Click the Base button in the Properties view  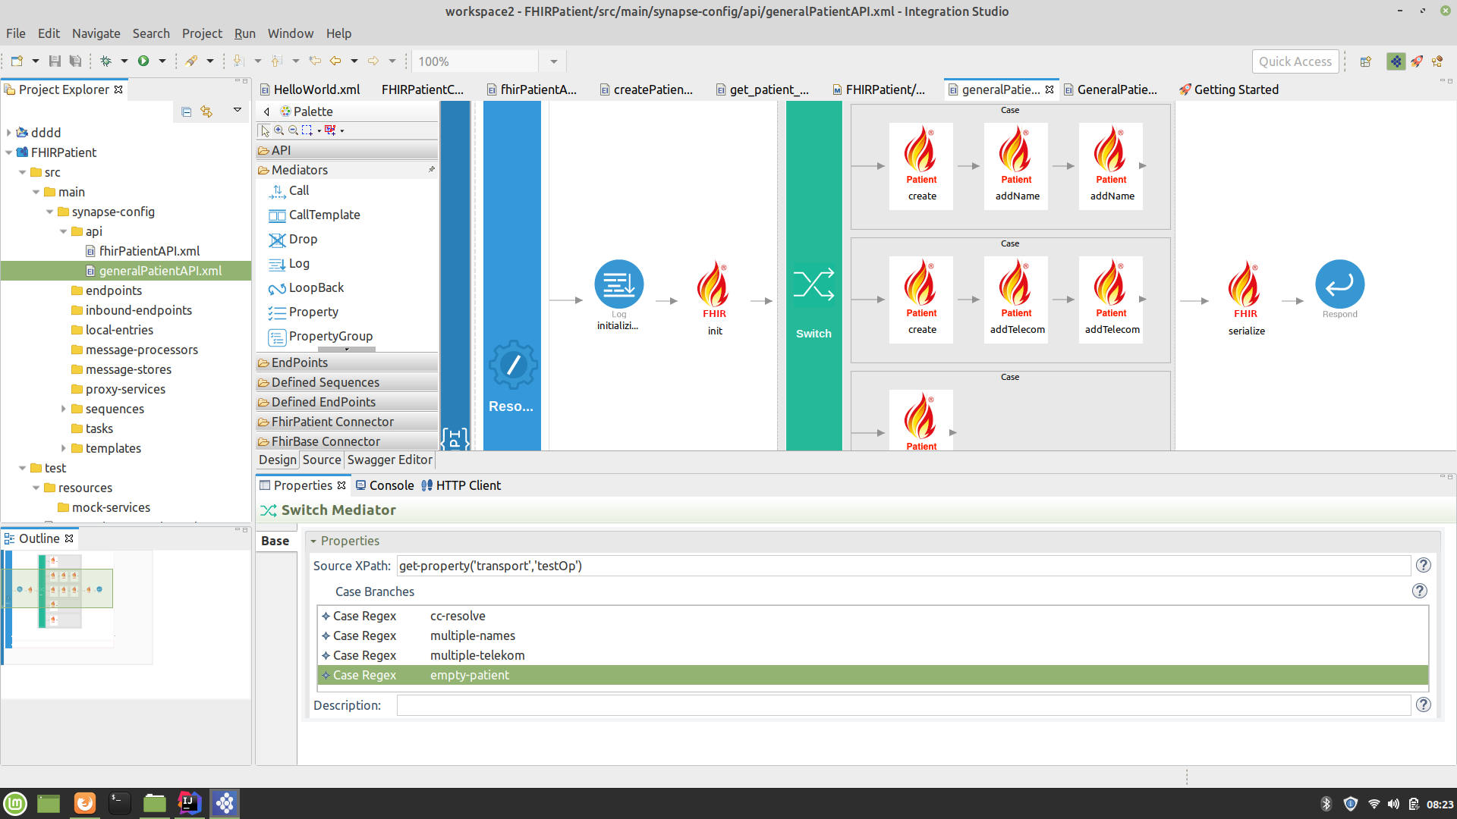[x=275, y=541]
